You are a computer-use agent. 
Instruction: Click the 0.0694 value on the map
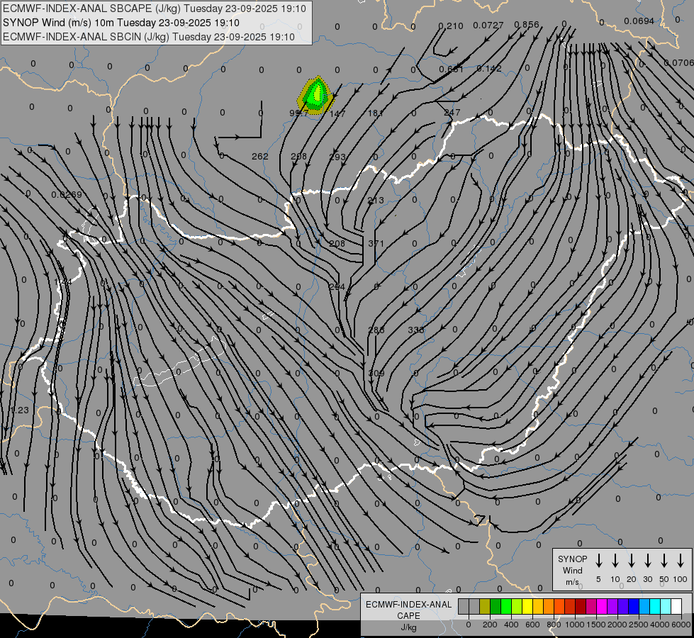[639, 21]
